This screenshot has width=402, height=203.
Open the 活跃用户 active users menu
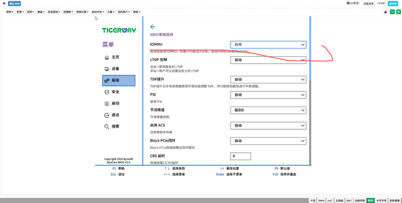[123, 12]
